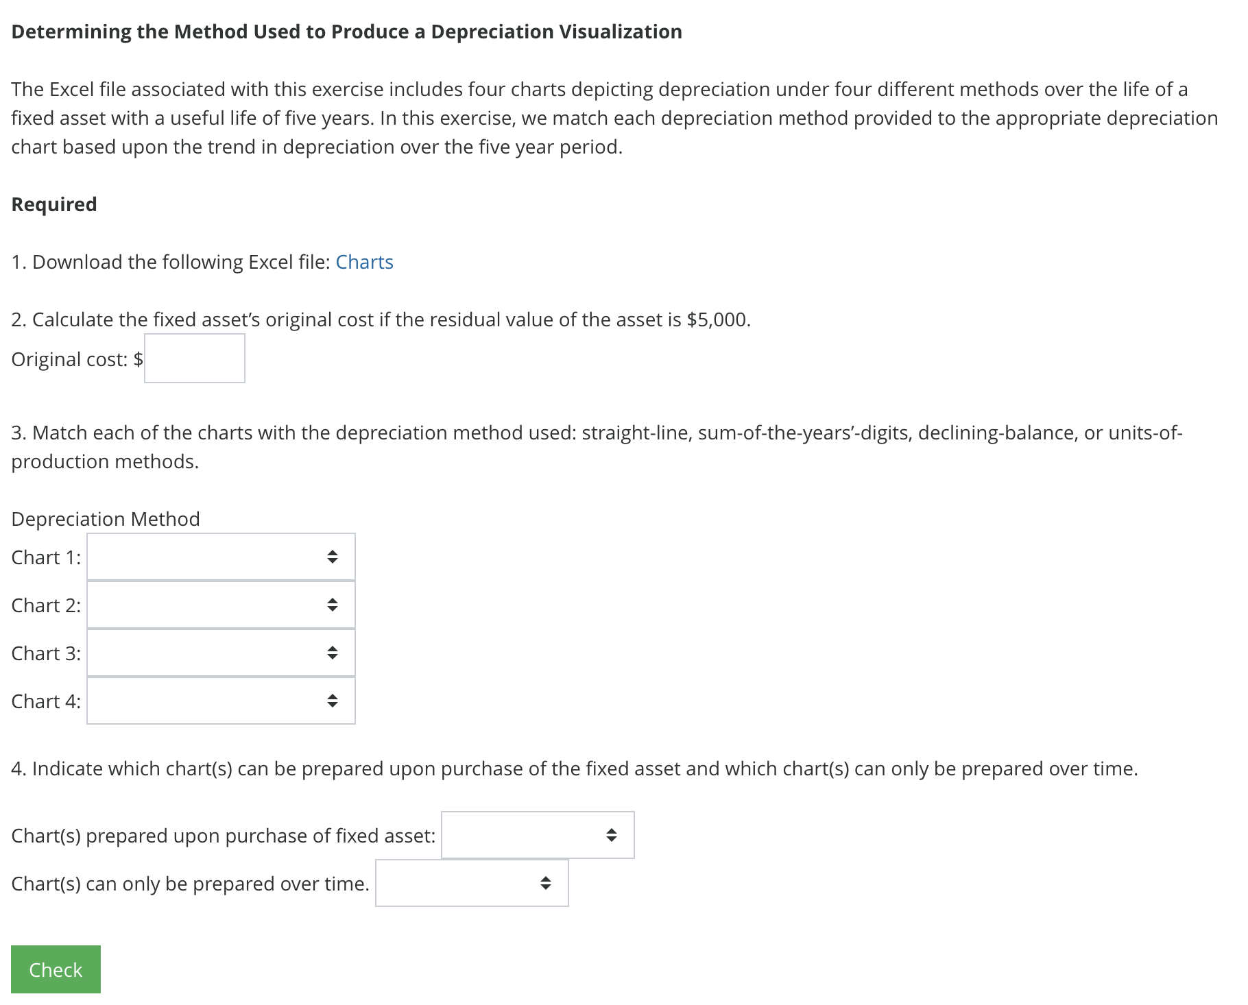Click the Chart 1 dropdown arrow icon
The height and width of the screenshot is (1005, 1248).
click(332, 557)
